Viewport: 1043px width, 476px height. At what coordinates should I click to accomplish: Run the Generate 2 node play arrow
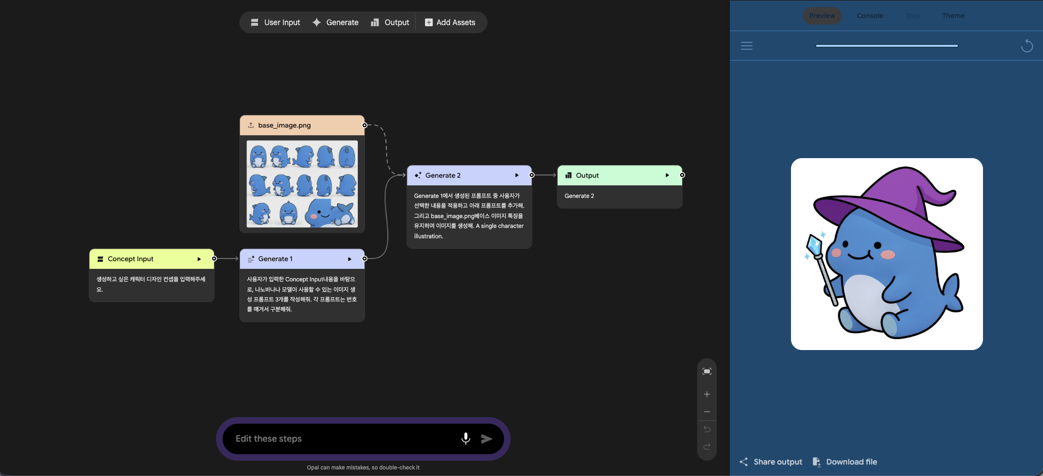(517, 176)
